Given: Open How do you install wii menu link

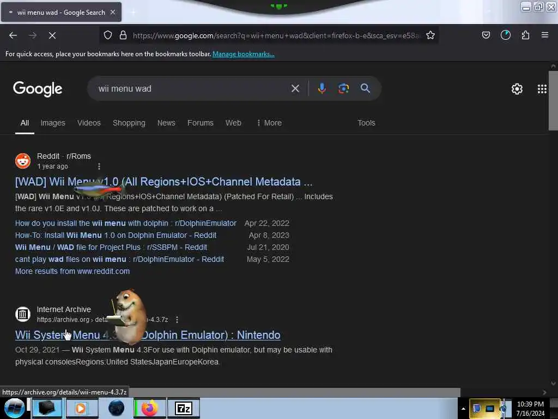Looking at the screenshot, I should (x=126, y=223).
